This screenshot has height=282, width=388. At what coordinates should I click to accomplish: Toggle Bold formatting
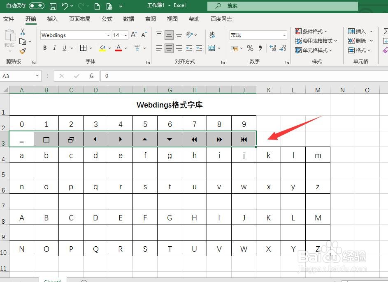coord(45,48)
